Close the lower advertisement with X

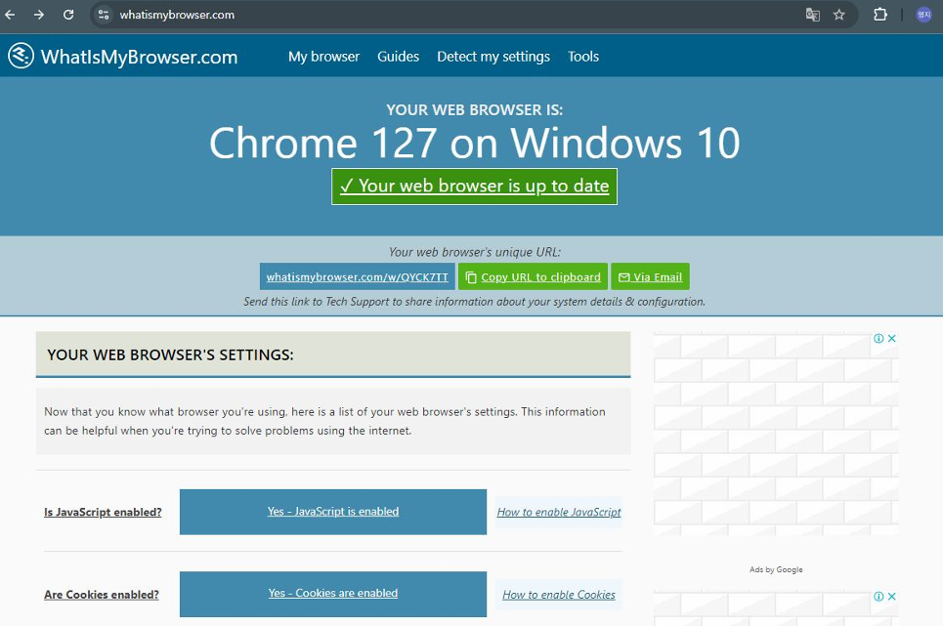(x=892, y=597)
